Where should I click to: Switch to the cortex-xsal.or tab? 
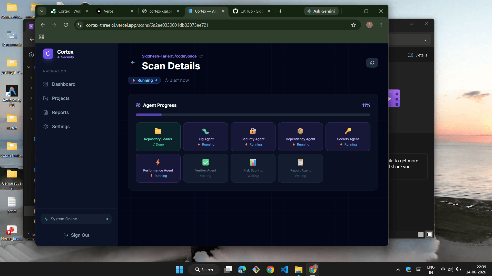(161, 11)
